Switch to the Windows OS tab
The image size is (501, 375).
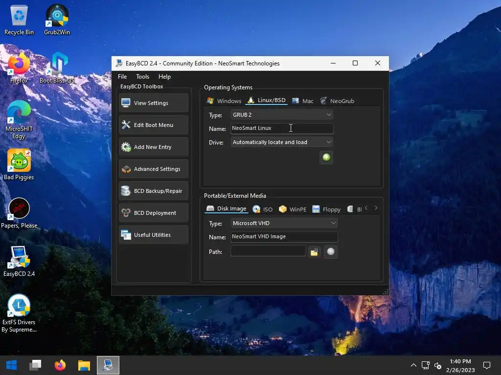point(224,101)
